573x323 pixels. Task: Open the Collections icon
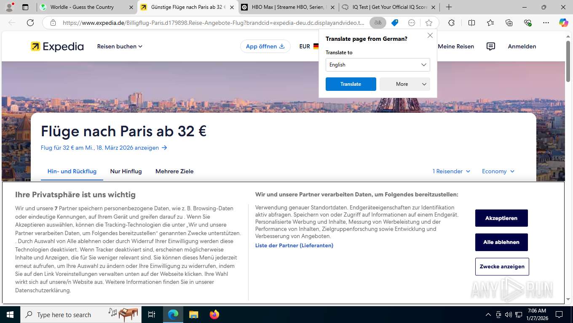(509, 23)
